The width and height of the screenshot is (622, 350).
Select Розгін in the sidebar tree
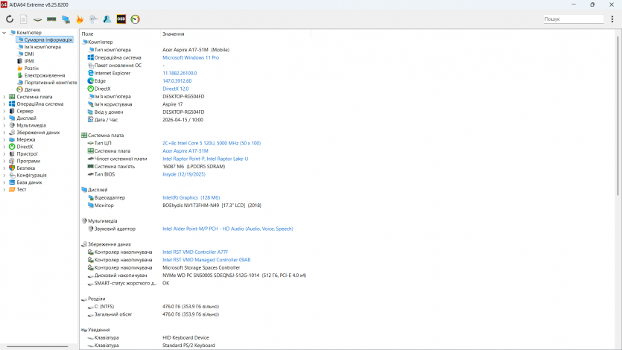pos(31,69)
